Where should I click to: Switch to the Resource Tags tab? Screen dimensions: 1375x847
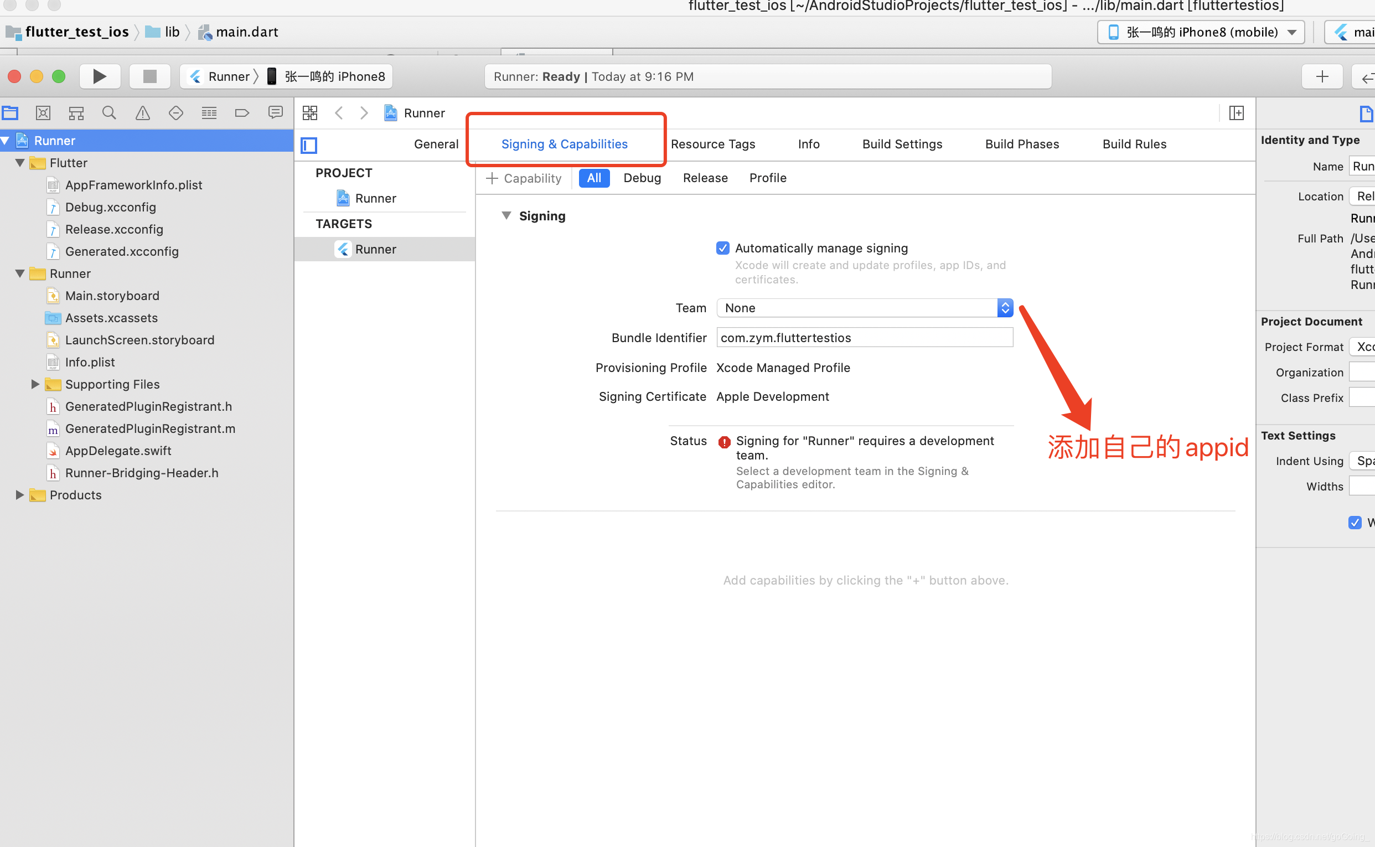pos(713,144)
